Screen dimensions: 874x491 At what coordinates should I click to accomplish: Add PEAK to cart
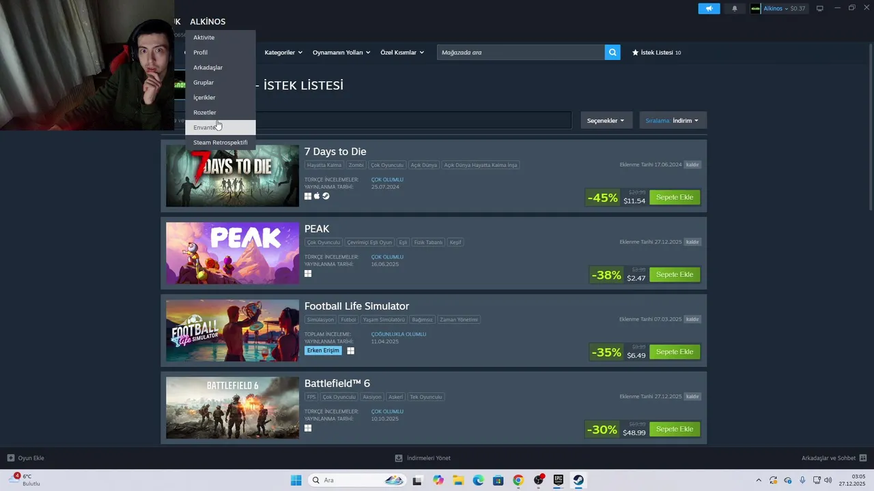[675, 274]
